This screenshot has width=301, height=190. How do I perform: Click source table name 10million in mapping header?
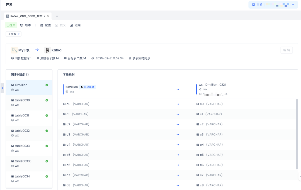tap(72, 87)
